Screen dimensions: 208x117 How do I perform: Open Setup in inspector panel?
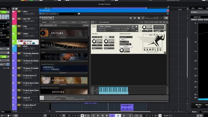(6, 68)
